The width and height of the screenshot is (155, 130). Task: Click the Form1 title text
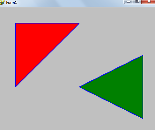pos(11,3)
